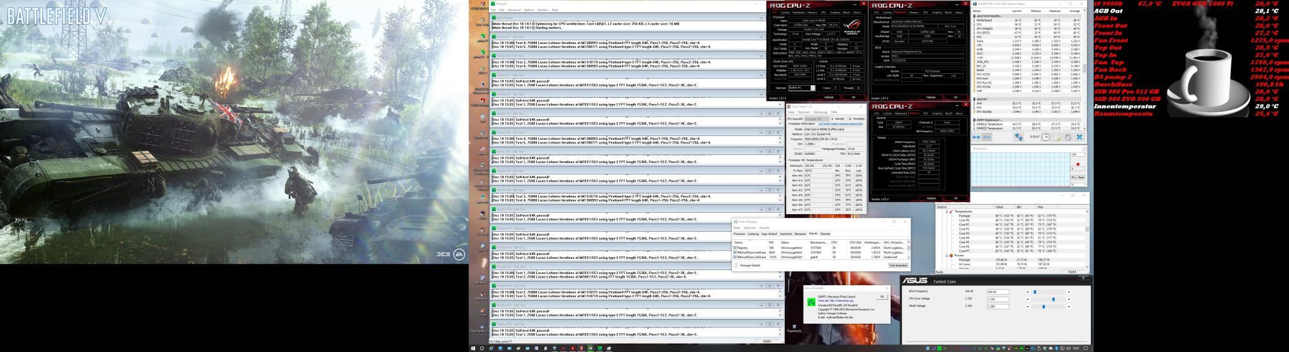Click HWiNFO blue X close-sensors icon
Image resolution: width=1289 pixels, height=352 pixels.
[x=1079, y=137]
